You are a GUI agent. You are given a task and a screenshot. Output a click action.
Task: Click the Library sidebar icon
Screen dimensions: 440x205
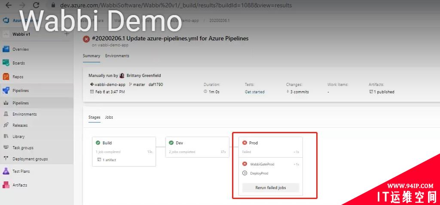(6, 137)
